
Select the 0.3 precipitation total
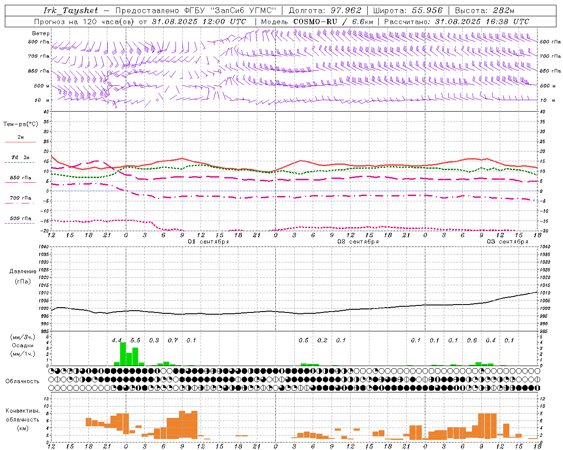(x=154, y=341)
